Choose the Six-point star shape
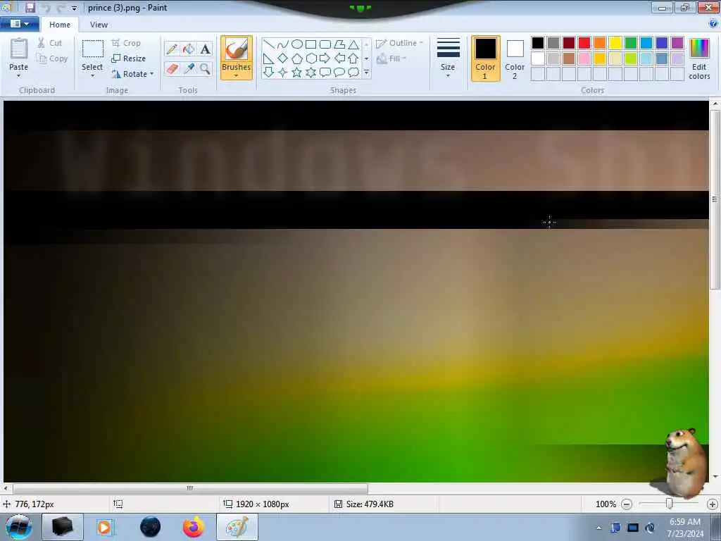The image size is (721, 541). [311, 73]
